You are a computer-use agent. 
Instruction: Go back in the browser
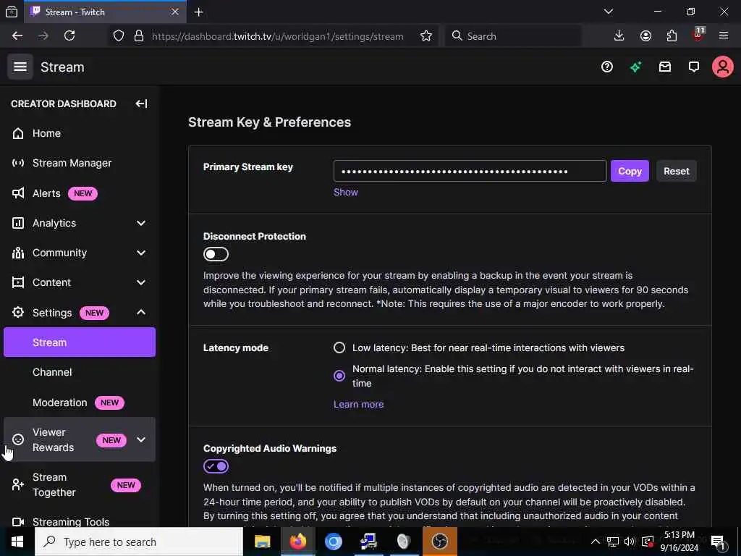(x=17, y=36)
